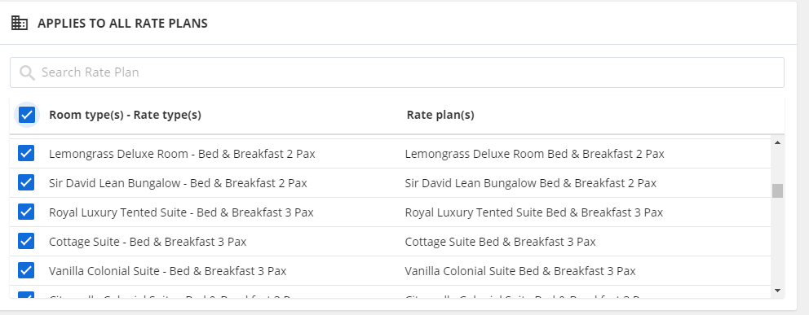
Task: Click the scrollbar up arrow
Action: 777,142
